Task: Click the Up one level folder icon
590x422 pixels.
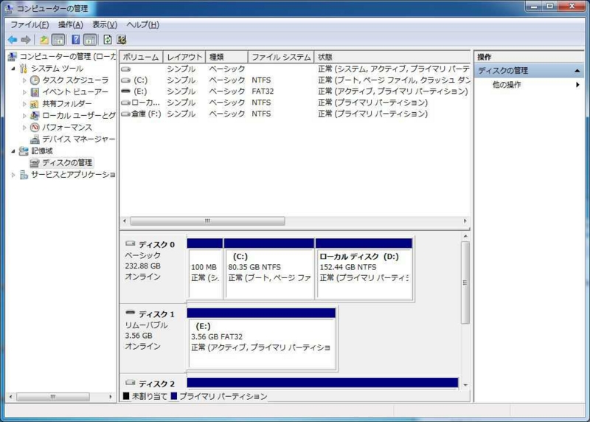Action: pos(44,40)
